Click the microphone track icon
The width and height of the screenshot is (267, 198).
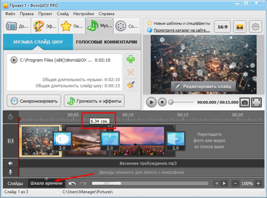10,172
